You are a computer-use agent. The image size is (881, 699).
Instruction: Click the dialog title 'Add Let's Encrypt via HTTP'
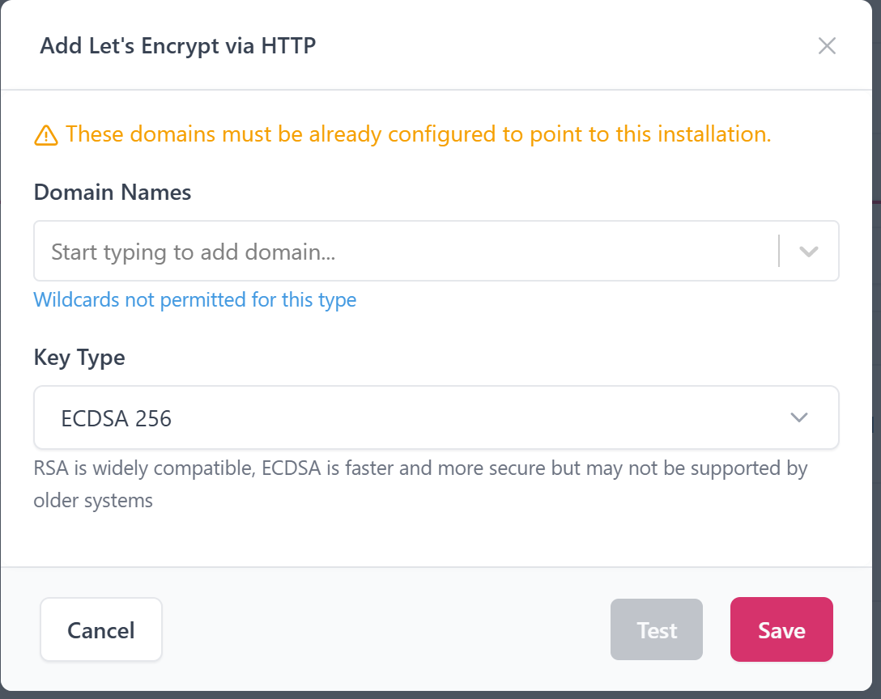pos(177,46)
